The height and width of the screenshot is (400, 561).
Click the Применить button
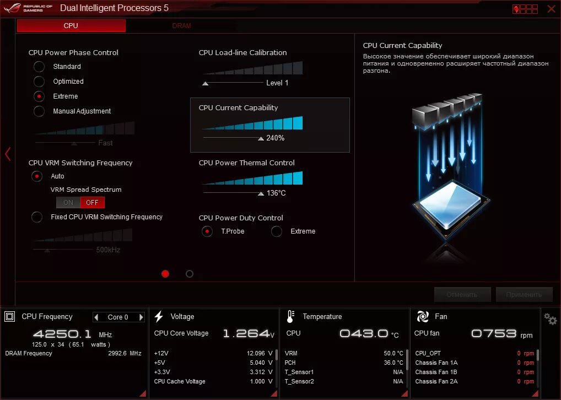pos(524,294)
